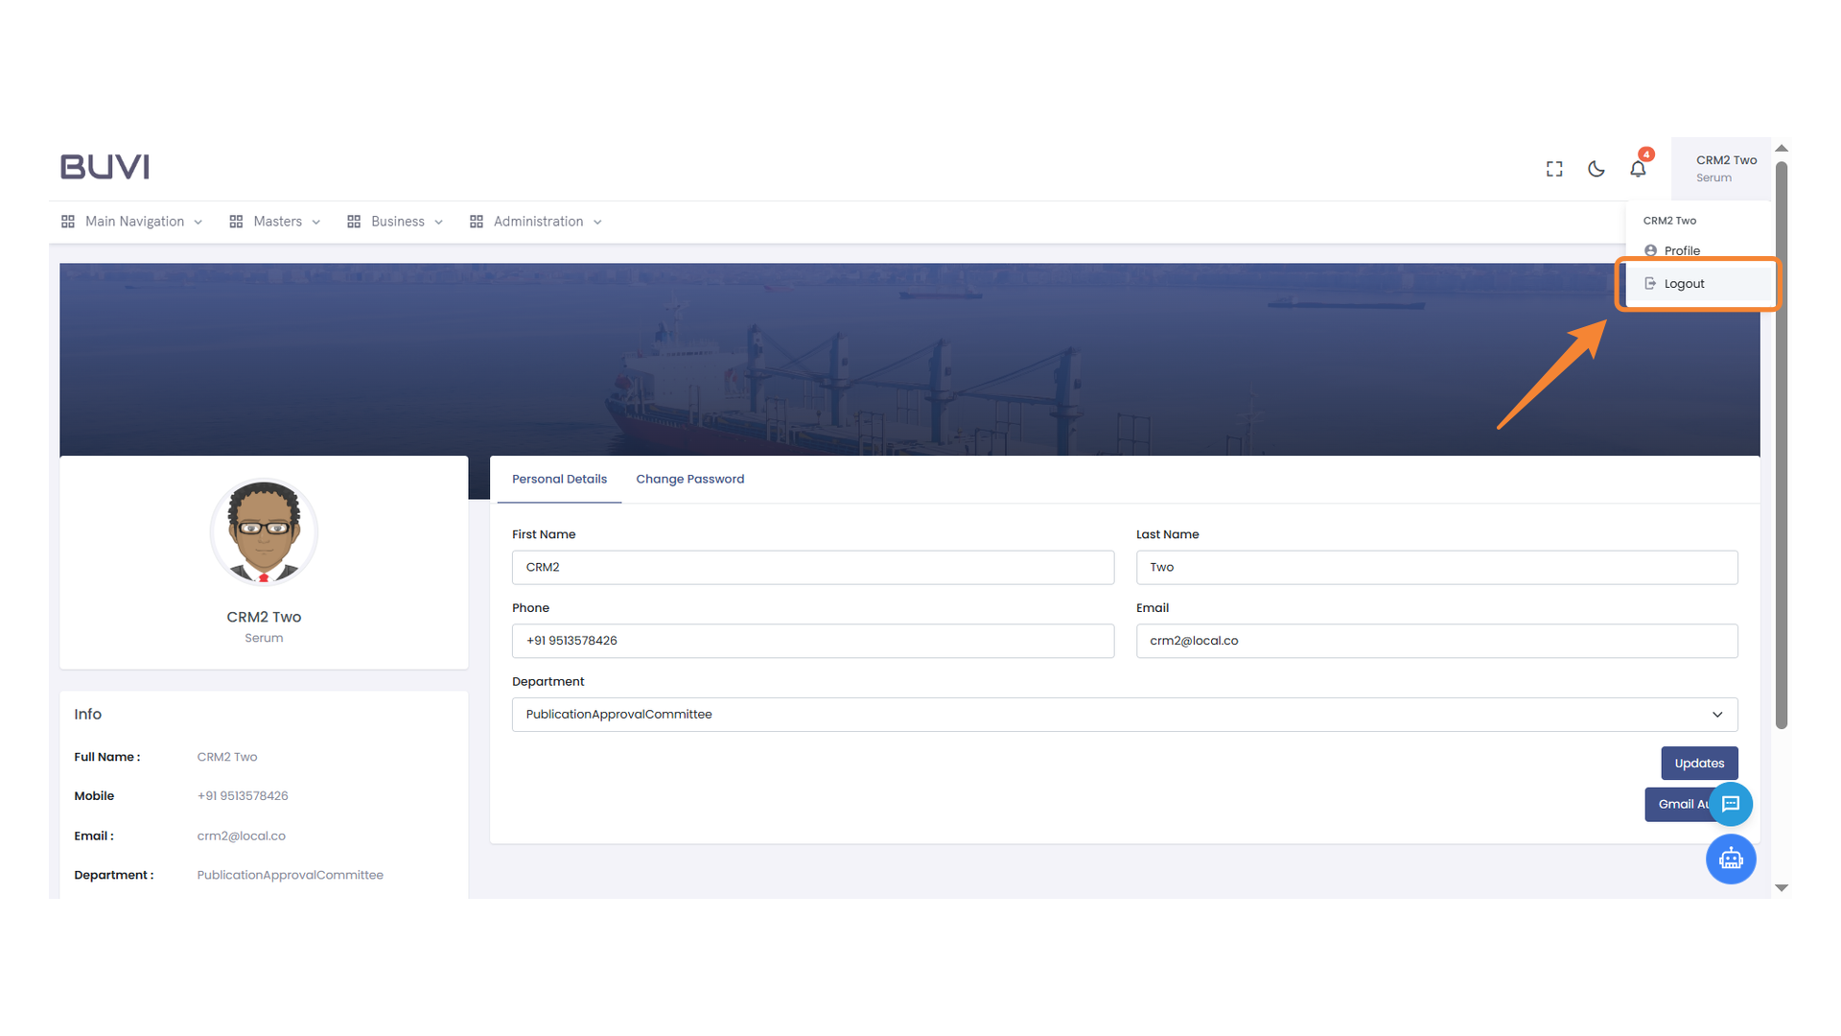Switch to the Change Password tab
This screenshot has width=1841, height=1036.
(689, 479)
